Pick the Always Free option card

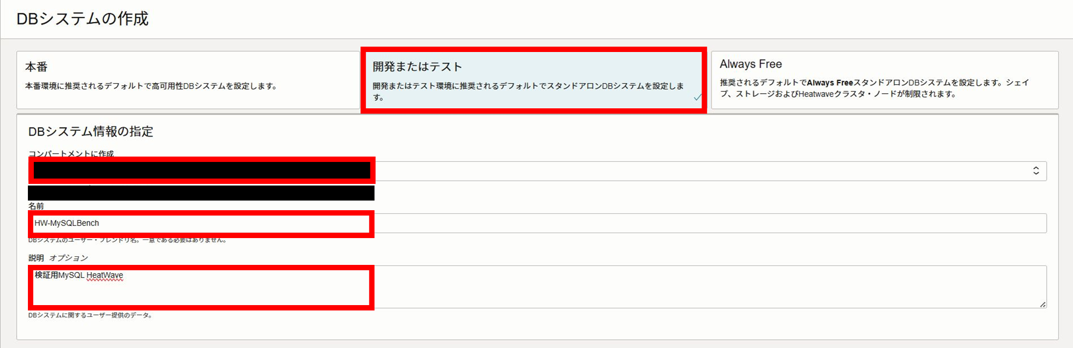(885, 80)
